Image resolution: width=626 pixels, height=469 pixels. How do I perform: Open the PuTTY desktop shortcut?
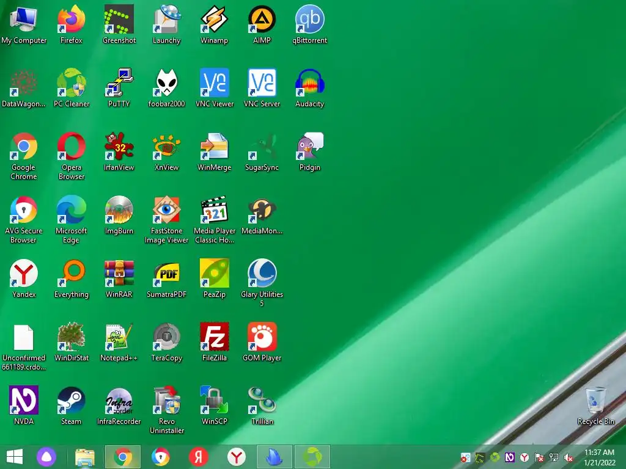[119, 88]
